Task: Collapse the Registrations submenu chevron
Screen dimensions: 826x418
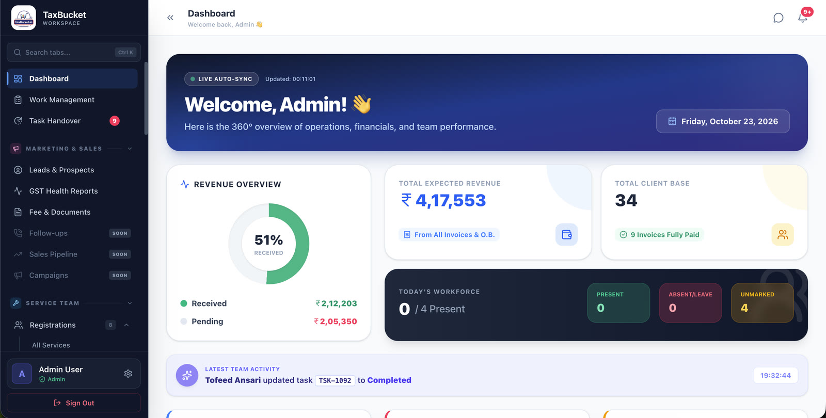Action: point(126,325)
